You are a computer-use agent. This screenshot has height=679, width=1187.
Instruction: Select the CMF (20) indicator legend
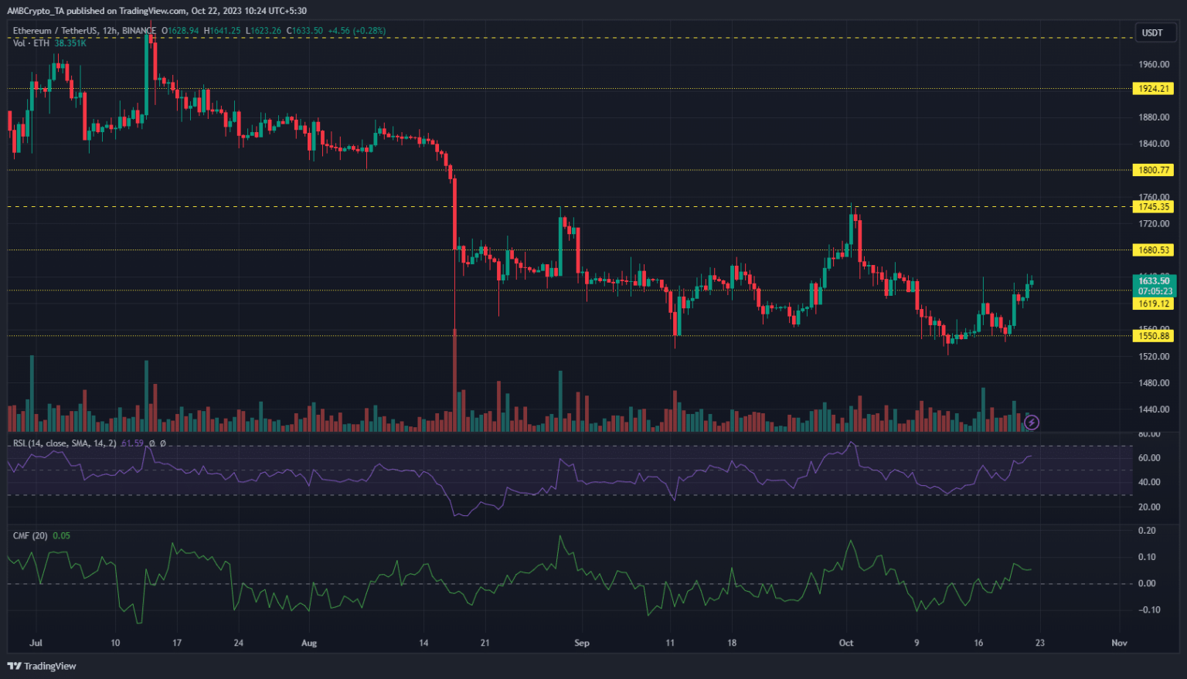(x=31, y=535)
